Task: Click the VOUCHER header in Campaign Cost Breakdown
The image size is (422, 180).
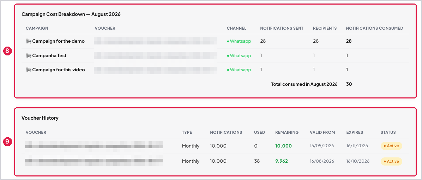Action: pyautogui.click(x=105, y=28)
